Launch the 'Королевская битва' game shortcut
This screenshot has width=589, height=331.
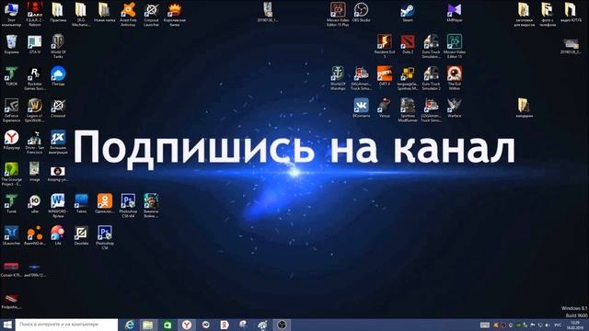tap(175, 15)
